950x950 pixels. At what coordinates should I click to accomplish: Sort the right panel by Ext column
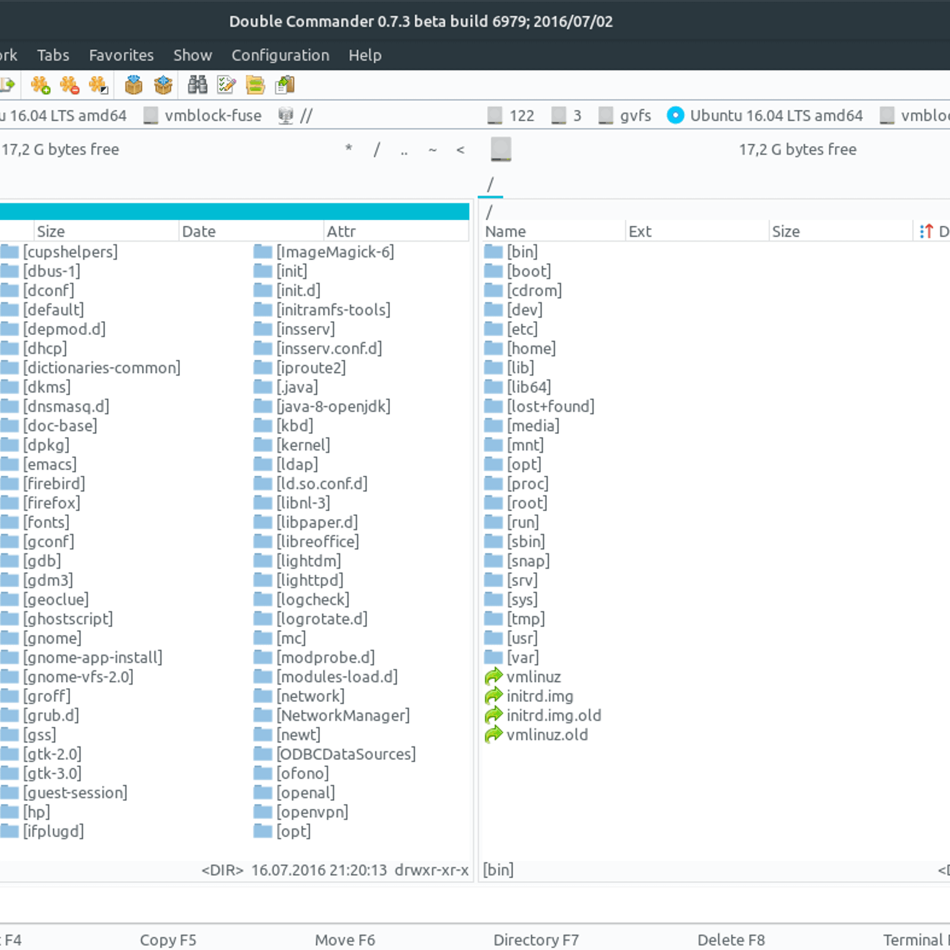696,231
